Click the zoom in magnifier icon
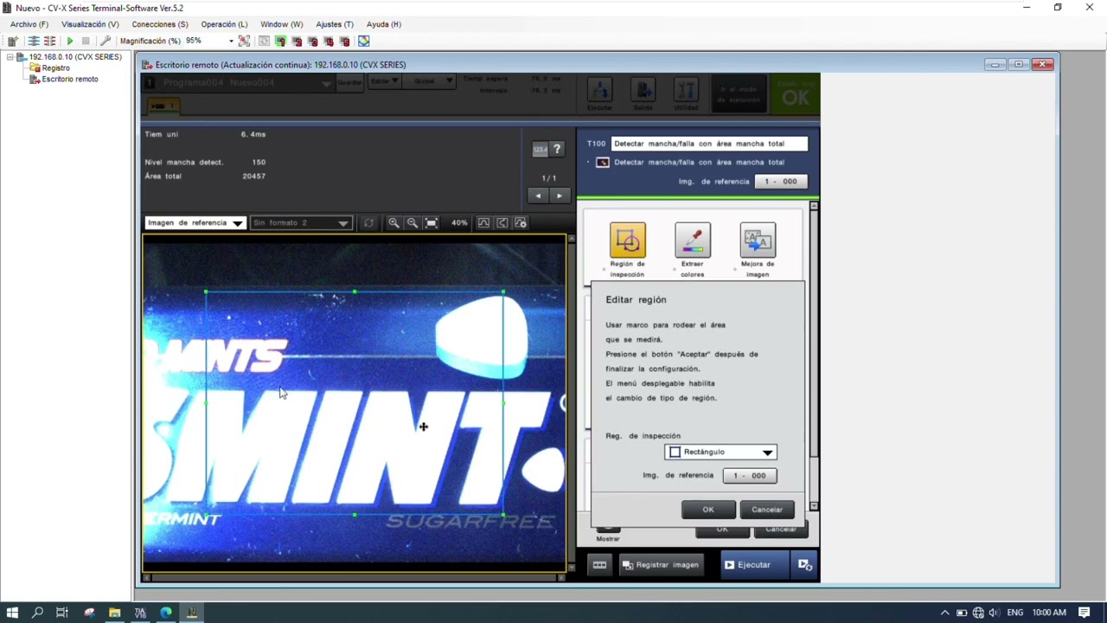The image size is (1107, 623). (x=394, y=222)
